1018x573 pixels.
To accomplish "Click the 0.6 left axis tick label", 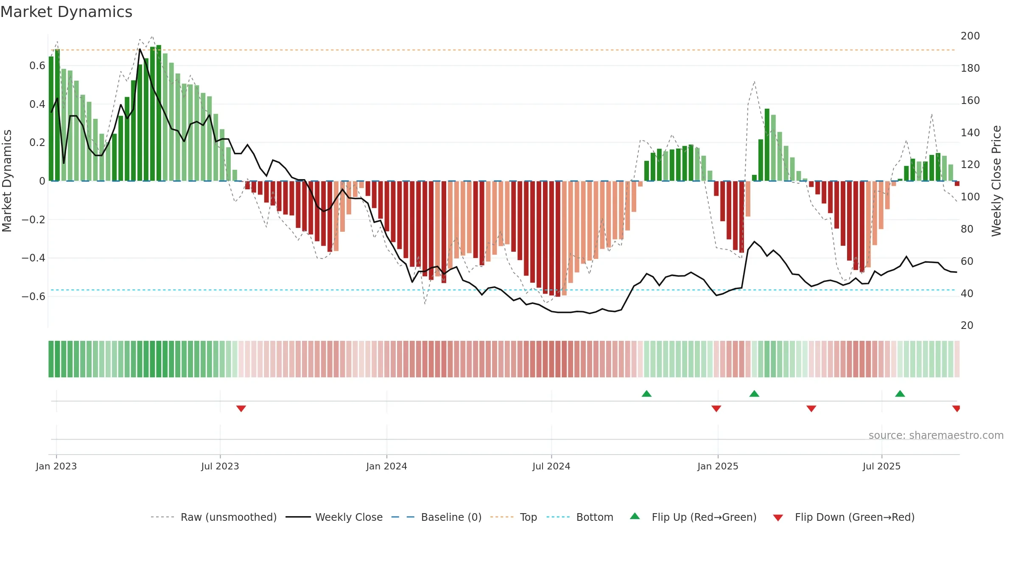I will pos(37,66).
